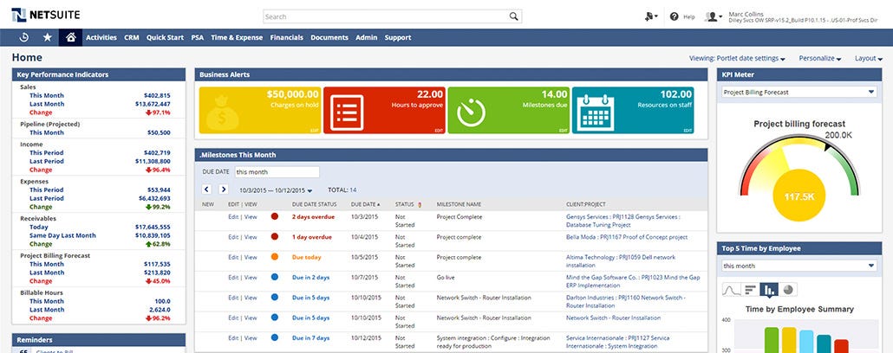This screenshot has height=353, width=893.
Task: Go to the Home house icon
Action: [70, 37]
